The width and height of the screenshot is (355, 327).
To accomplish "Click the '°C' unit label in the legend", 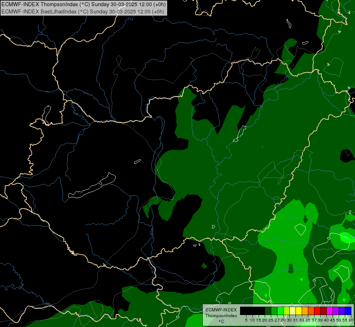I will [x=221, y=322].
